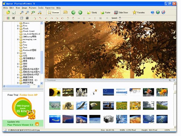Click the open folder icon in the toolbar

pyautogui.click(x=8, y=12)
